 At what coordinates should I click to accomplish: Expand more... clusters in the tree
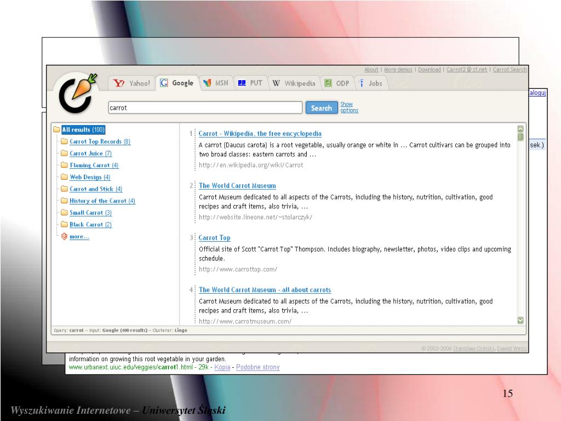79,237
